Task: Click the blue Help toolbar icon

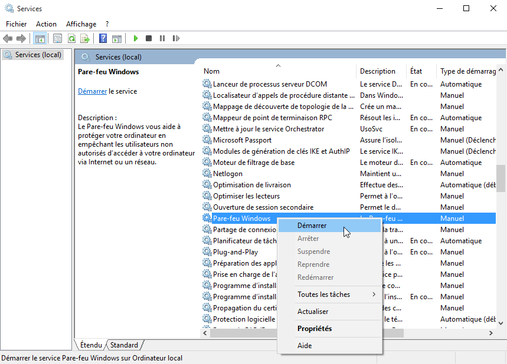Action: coord(103,39)
